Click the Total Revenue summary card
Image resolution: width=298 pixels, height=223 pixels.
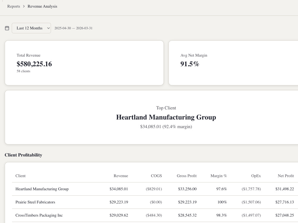(84, 63)
